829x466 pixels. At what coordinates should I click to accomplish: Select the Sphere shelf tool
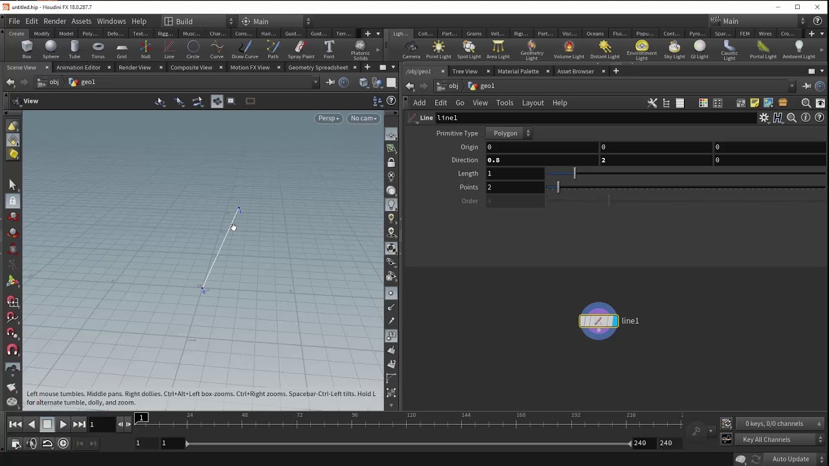(51, 49)
